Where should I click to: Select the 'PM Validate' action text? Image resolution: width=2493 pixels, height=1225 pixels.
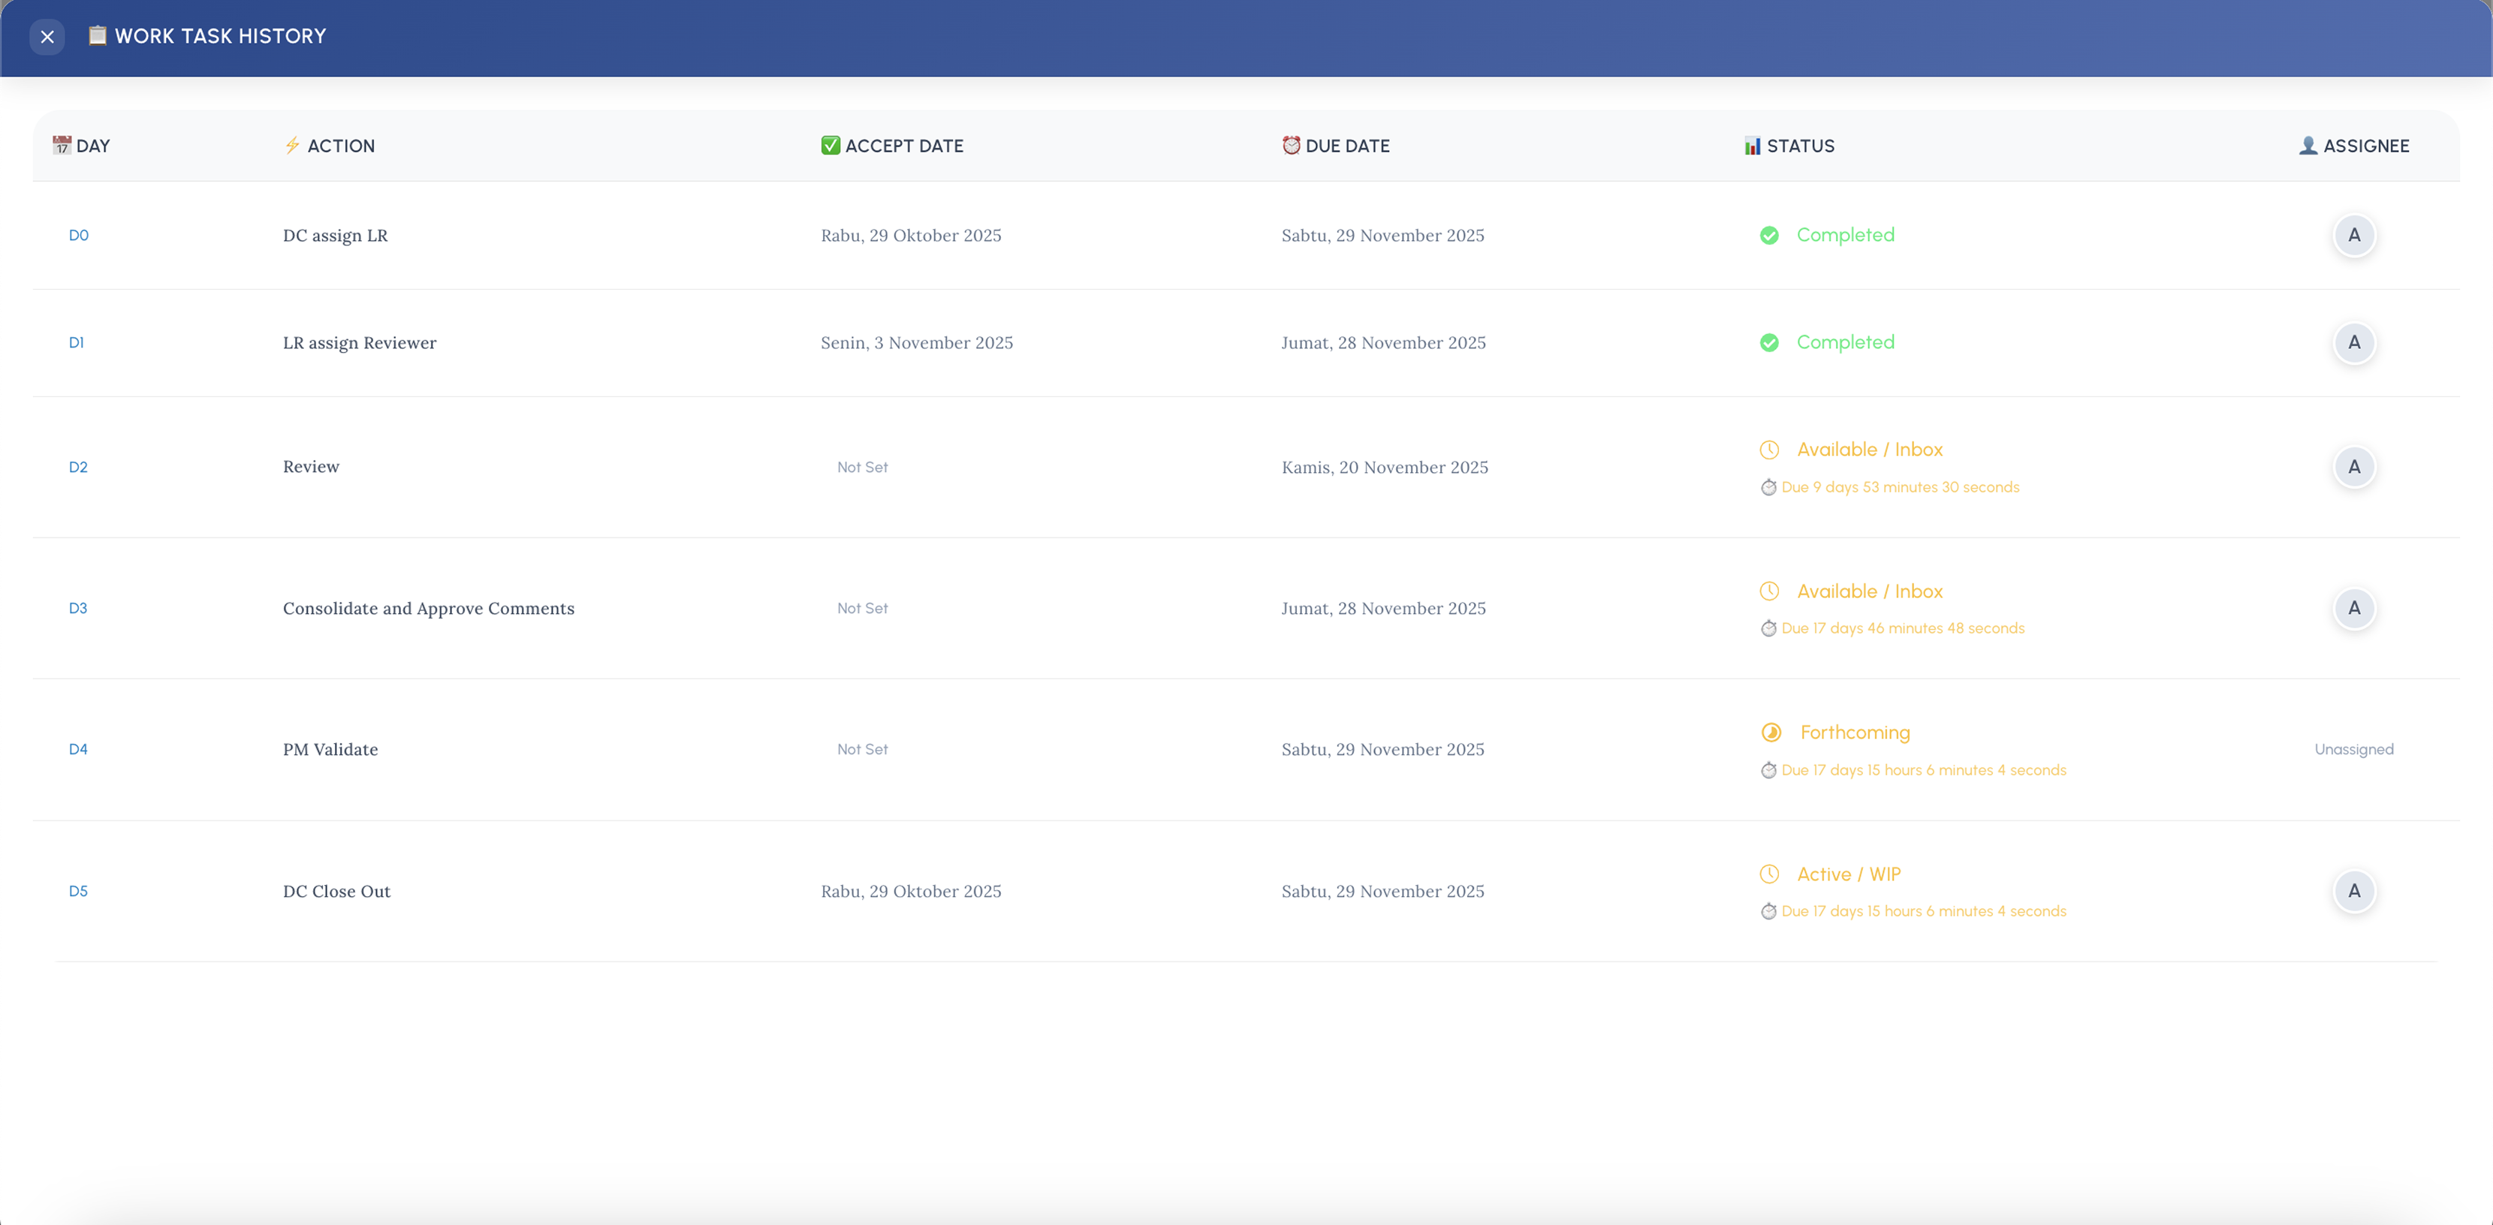[330, 750]
